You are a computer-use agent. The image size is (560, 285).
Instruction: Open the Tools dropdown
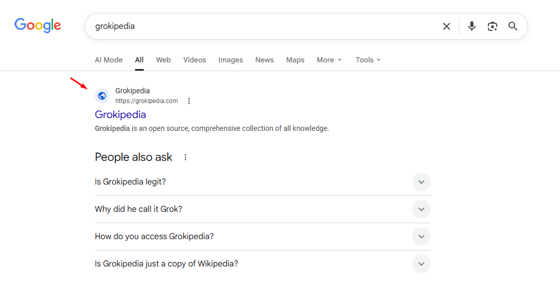tap(368, 60)
